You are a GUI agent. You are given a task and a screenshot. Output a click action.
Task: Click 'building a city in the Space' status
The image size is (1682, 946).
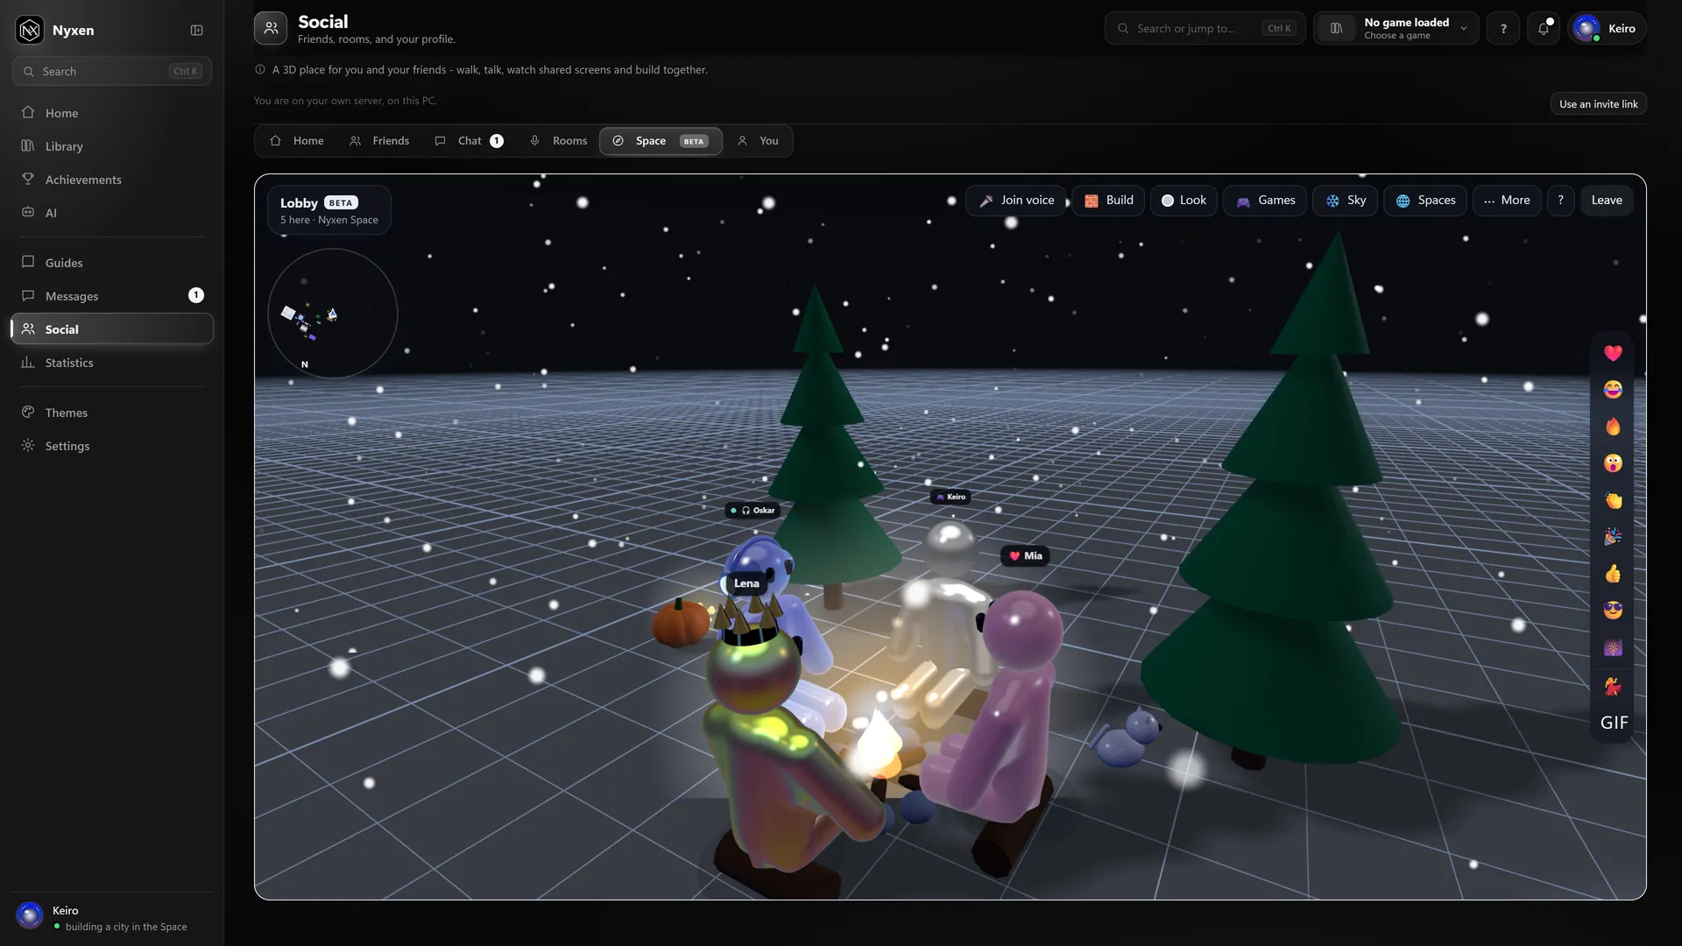[126, 927]
